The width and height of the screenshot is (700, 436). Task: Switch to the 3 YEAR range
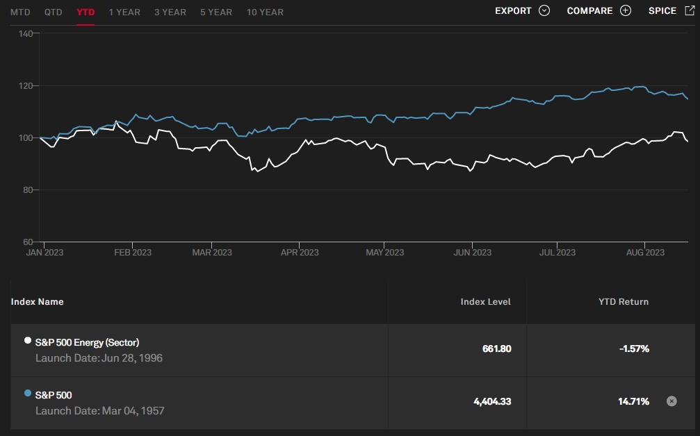pyautogui.click(x=170, y=12)
